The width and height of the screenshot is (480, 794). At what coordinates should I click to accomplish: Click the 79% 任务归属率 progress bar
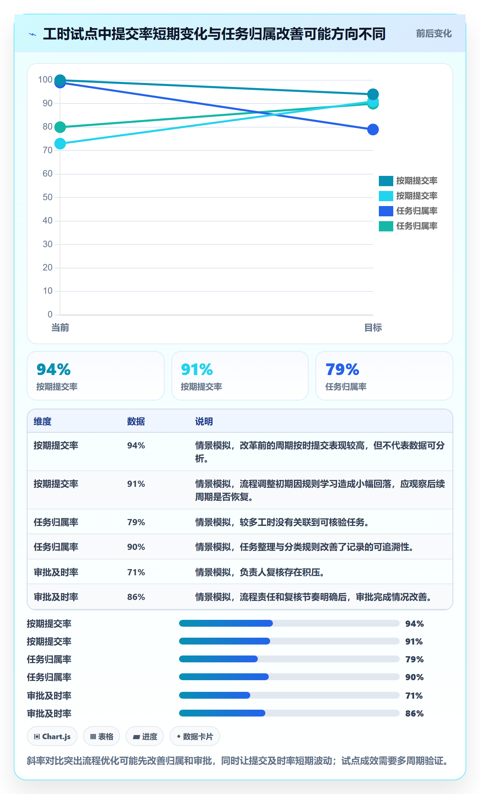289,659
